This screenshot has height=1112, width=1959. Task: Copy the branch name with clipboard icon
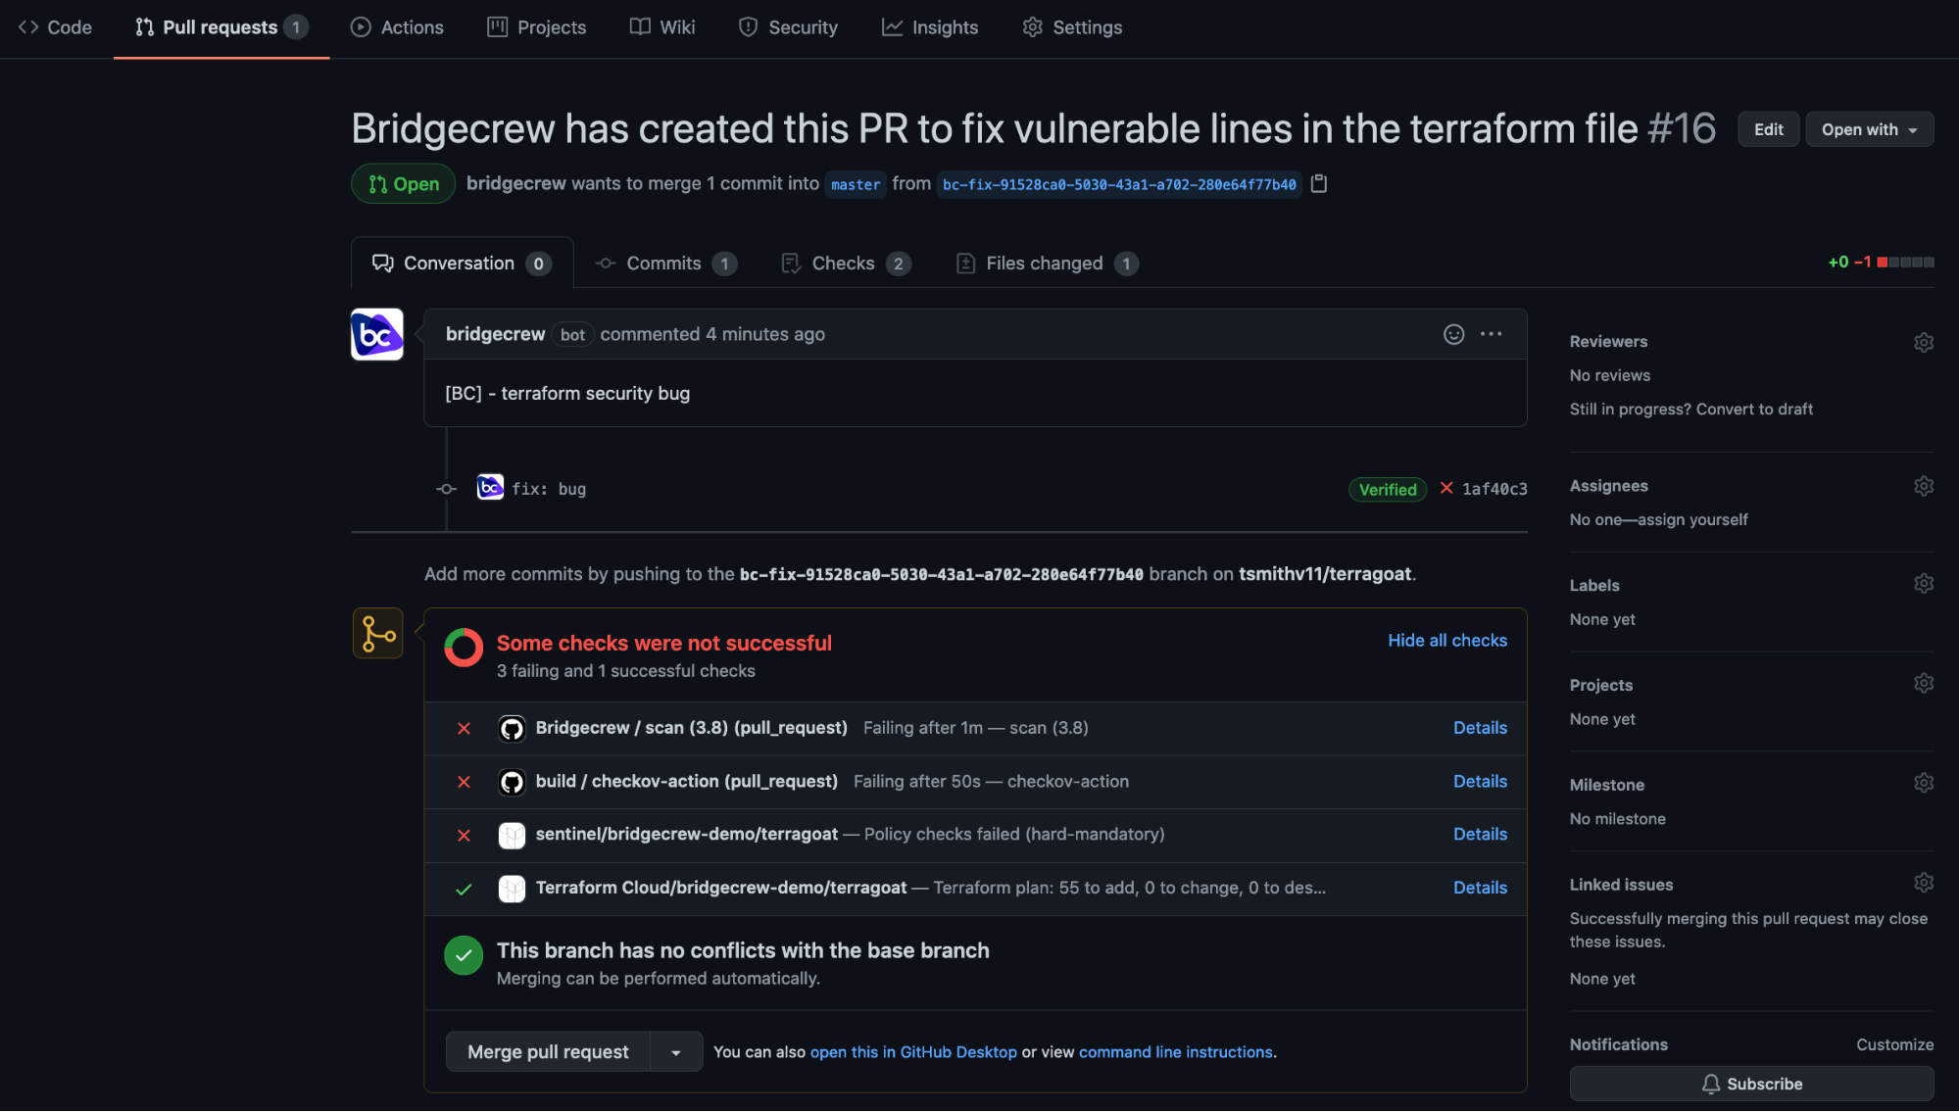point(1319,183)
